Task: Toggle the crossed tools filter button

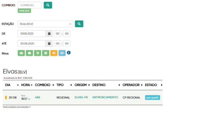Action: (x=46, y=53)
